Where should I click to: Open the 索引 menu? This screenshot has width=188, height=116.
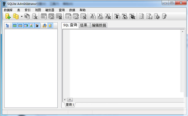(28, 10)
